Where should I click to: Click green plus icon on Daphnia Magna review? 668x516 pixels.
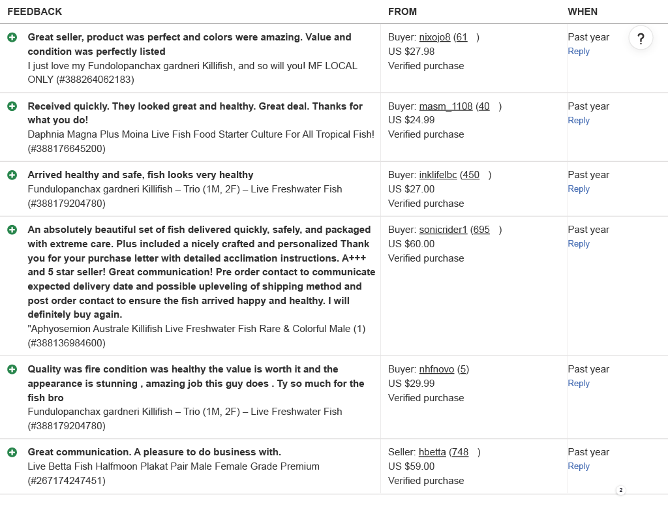coord(12,106)
